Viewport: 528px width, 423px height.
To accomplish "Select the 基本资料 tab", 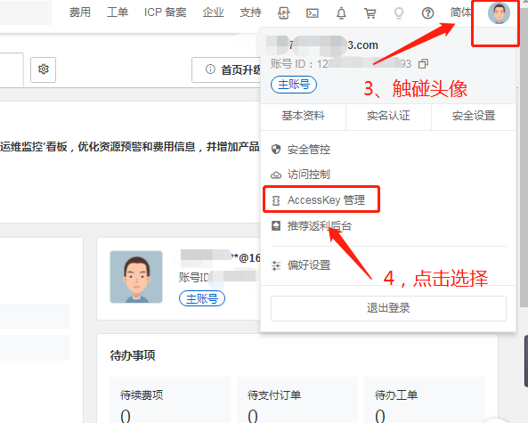I will pyautogui.click(x=303, y=116).
